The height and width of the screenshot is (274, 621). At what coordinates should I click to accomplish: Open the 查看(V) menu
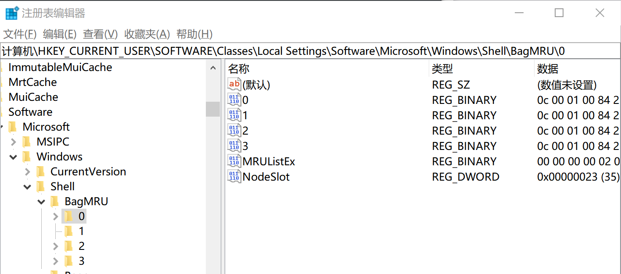coord(100,34)
